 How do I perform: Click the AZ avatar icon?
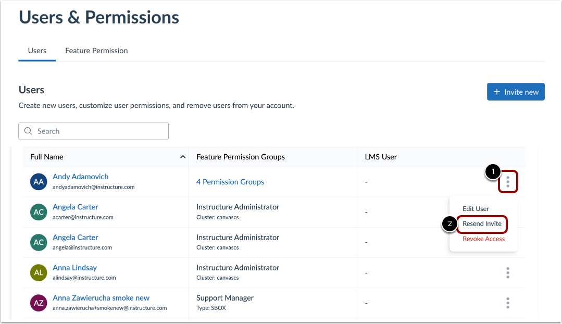[39, 303]
